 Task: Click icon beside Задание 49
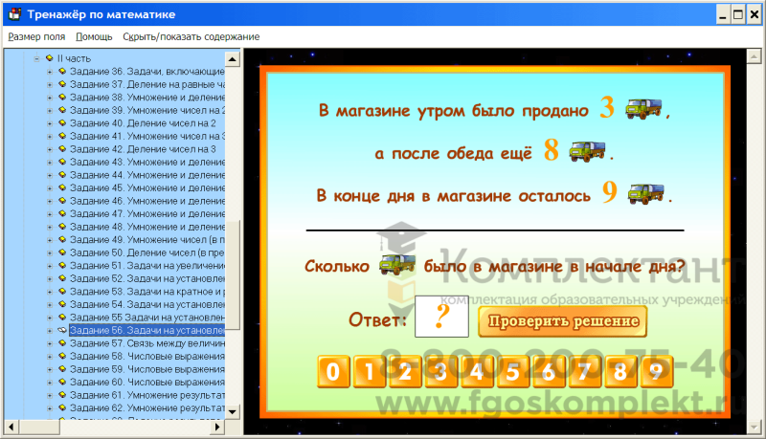(x=62, y=239)
